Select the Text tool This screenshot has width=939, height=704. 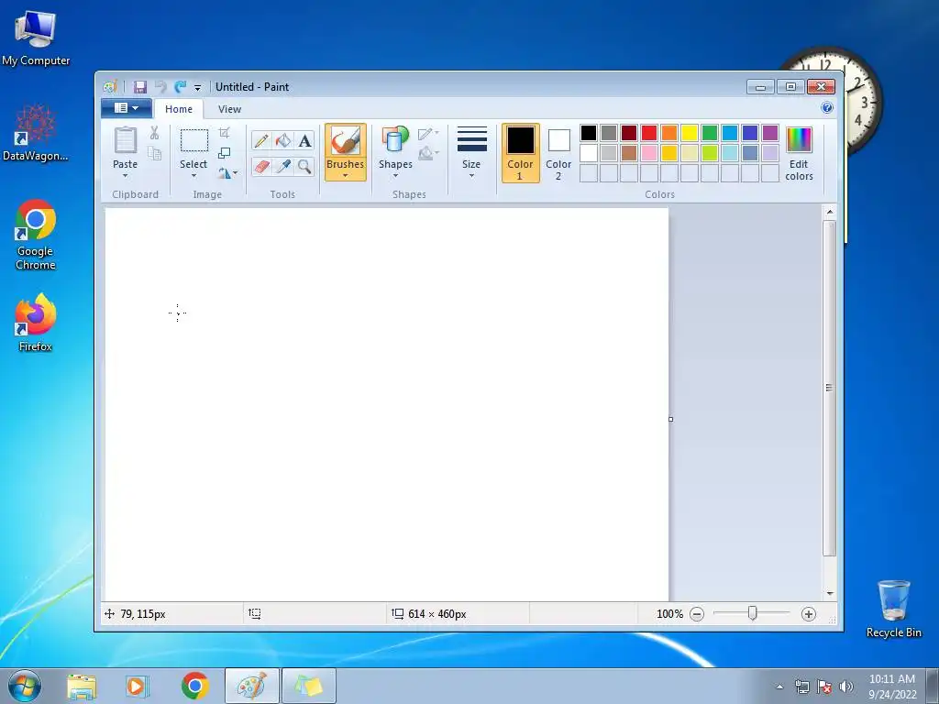(x=304, y=140)
